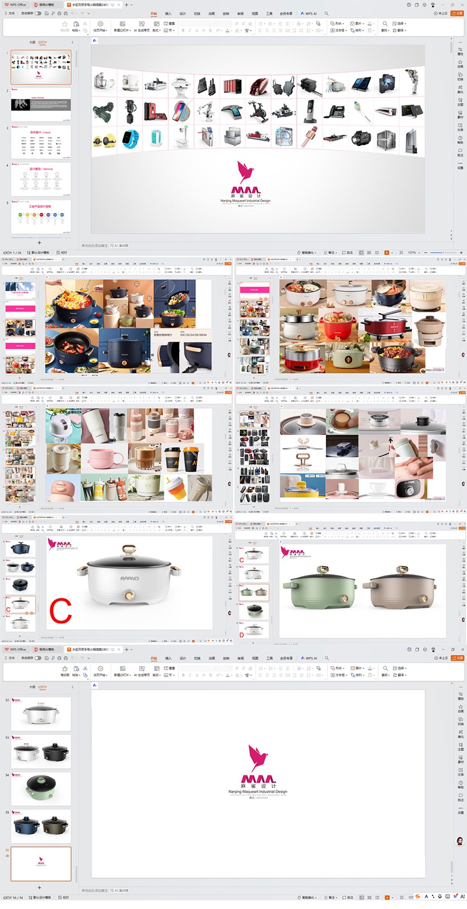467x909 pixels.
Task: Click Format Painter (格式刷) in slide 1/56 window
Action: point(65,27)
